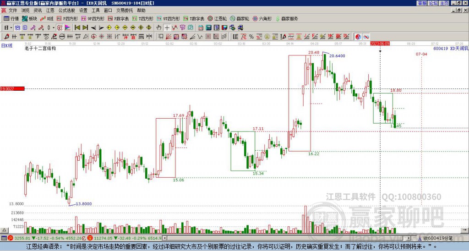Viewport: 469px width, 251px height.
Task: Select the hand pan tool
Action: (159, 28)
